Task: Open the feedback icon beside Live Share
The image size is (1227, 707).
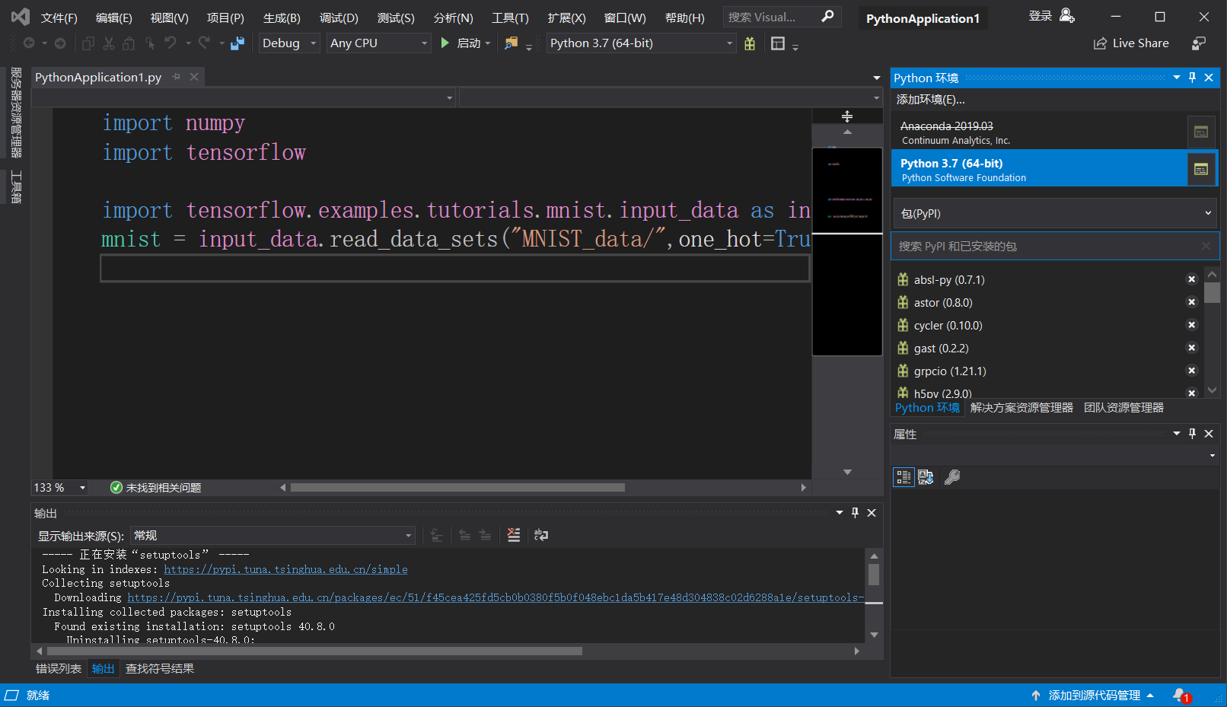Action: (x=1199, y=43)
